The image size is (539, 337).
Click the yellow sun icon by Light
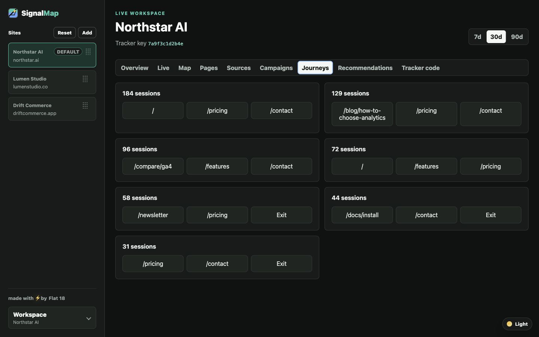click(x=509, y=324)
